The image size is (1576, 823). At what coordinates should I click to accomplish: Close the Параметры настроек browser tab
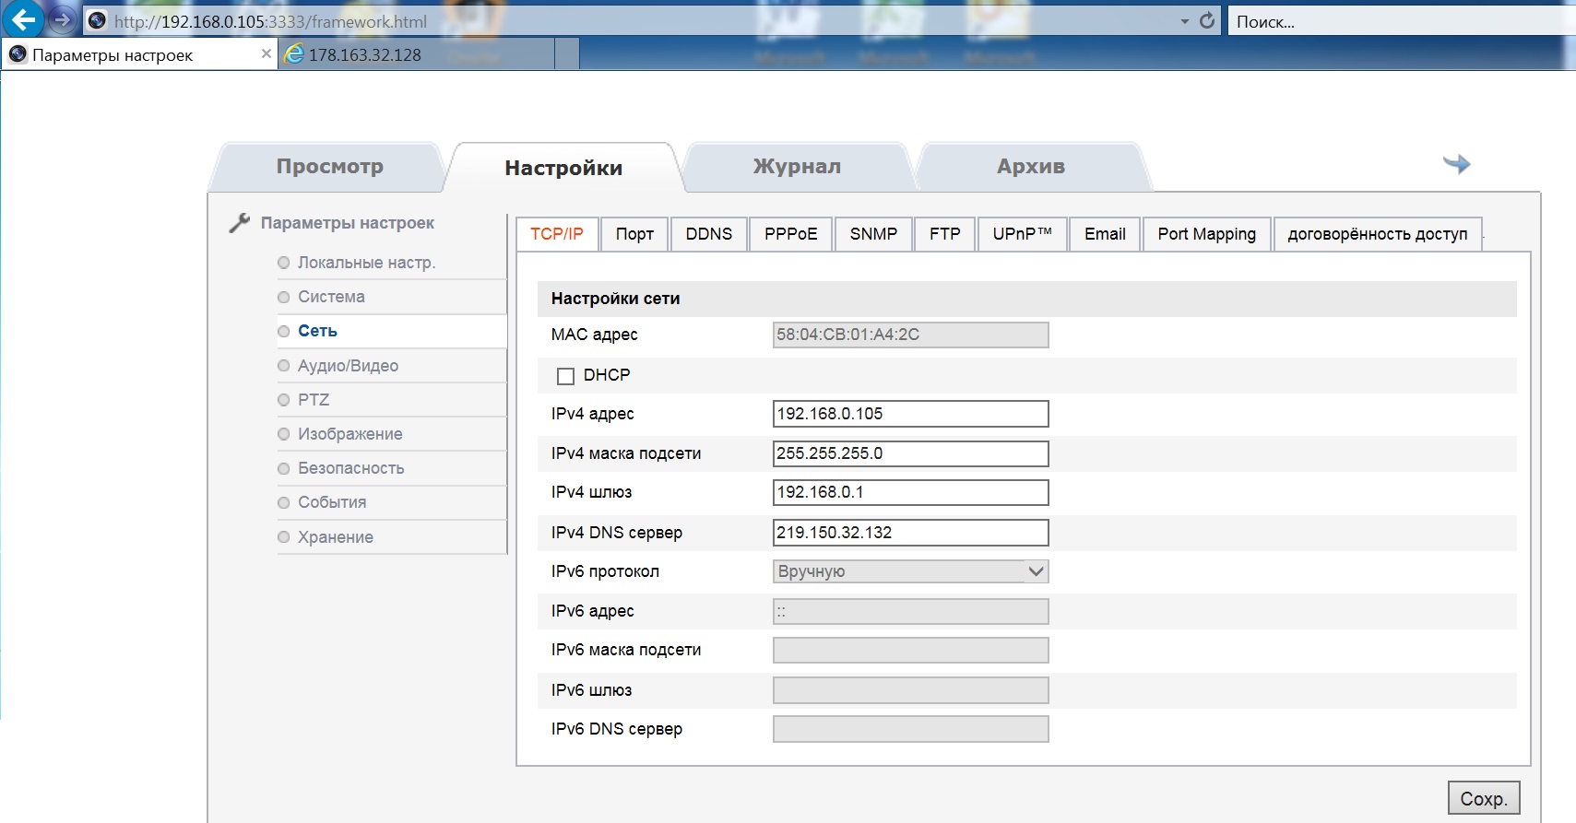pos(266,54)
